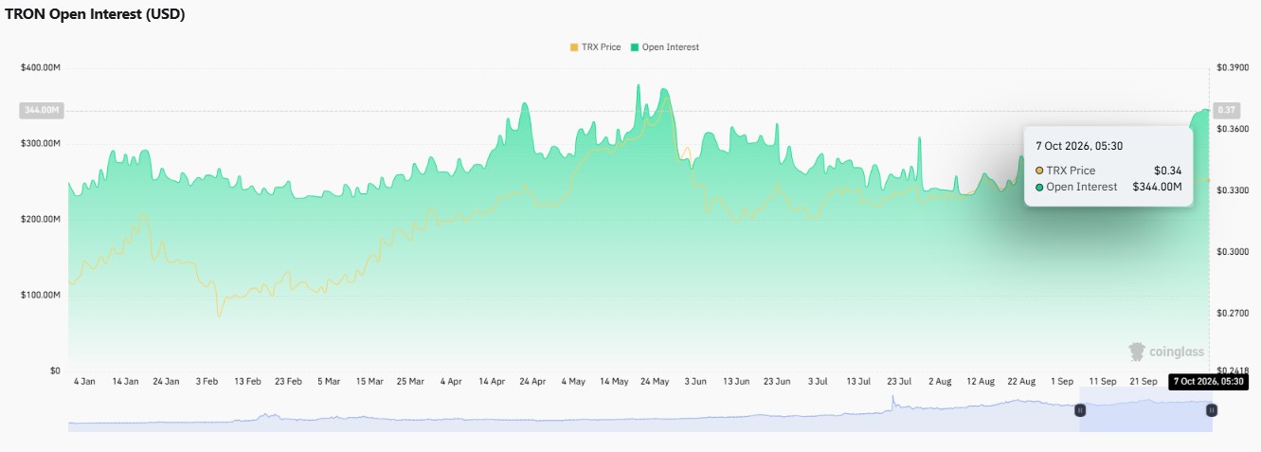Screen dimensions: 1261x452
Task: Click the 25 Mar date label
Action: pos(410,381)
